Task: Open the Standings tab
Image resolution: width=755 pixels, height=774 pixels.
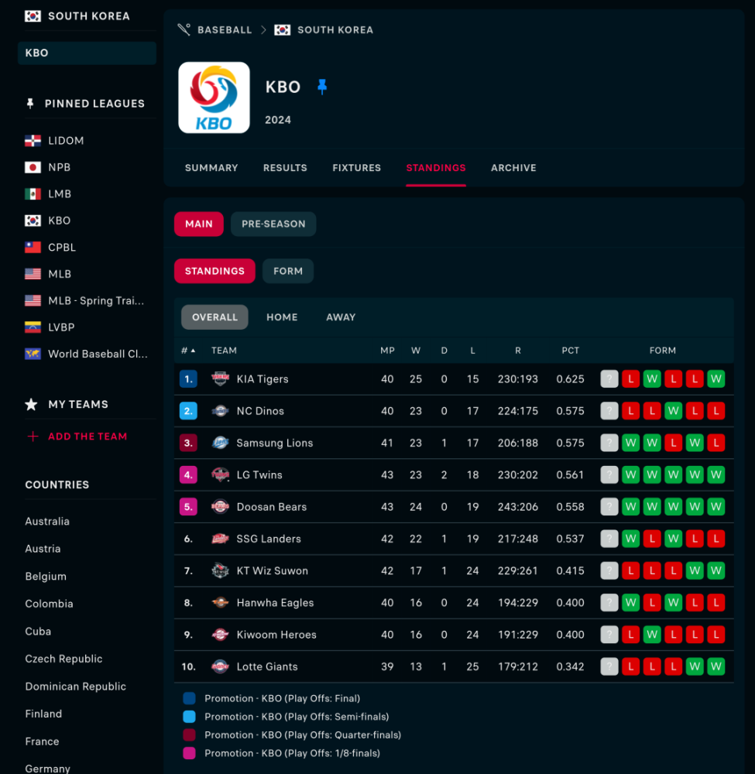Action: point(435,168)
